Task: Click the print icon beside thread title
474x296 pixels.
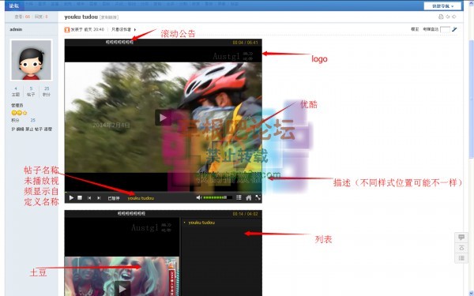Action: pyautogui.click(x=441, y=17)
